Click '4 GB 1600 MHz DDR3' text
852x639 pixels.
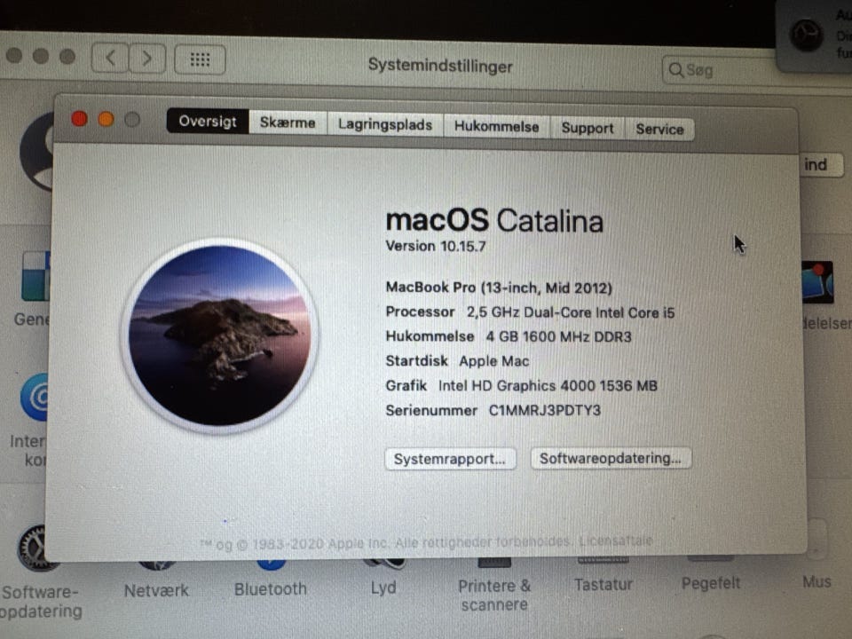coord(558,337)
